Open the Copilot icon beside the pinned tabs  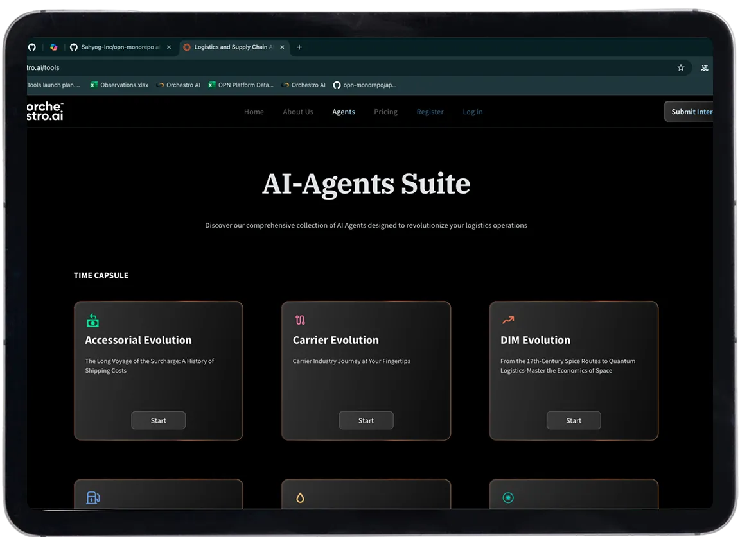tap(53, 47)
